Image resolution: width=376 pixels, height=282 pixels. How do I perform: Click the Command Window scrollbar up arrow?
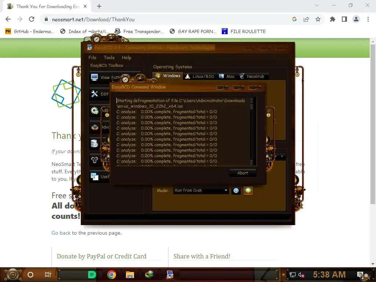pos(252,100)
